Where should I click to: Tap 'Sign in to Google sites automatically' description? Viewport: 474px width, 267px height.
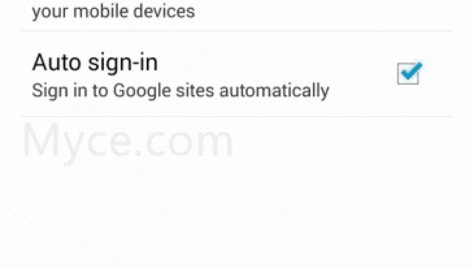(x=181, y=91)
